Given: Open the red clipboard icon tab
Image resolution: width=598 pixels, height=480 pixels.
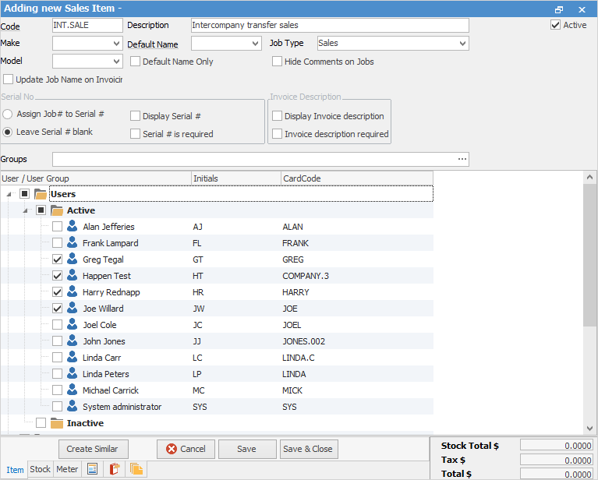Looking at the screenshot, I should pyautogui.click(x=115, y=469).
